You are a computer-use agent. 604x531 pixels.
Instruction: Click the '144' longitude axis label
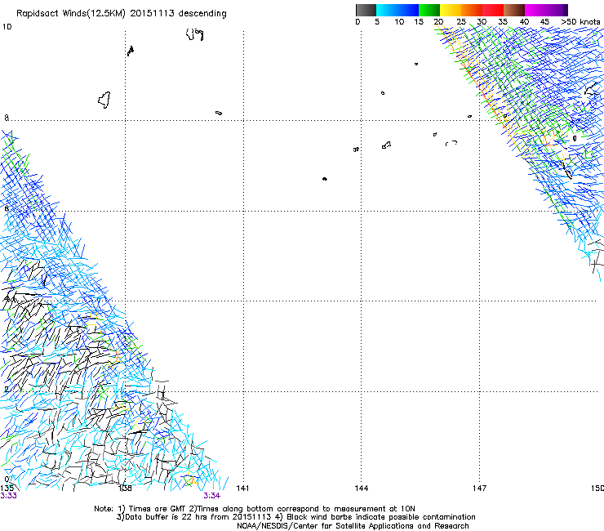point(361,489)
